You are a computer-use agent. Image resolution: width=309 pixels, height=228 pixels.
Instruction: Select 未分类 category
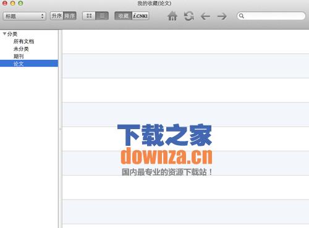click(x=21, y=49)
